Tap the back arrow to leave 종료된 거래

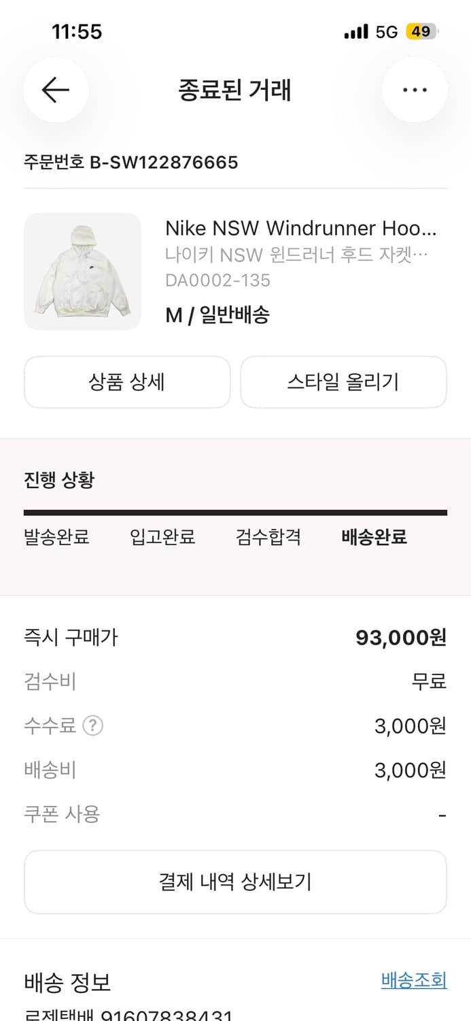(x=56, y=90)
